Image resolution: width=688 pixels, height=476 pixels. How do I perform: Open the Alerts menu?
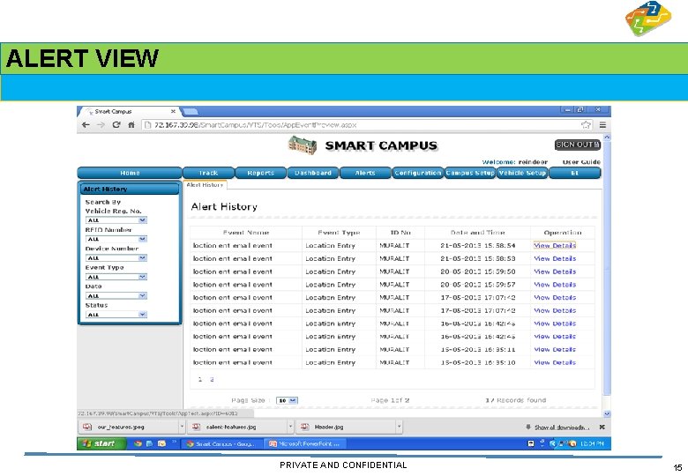coord(365,173)
